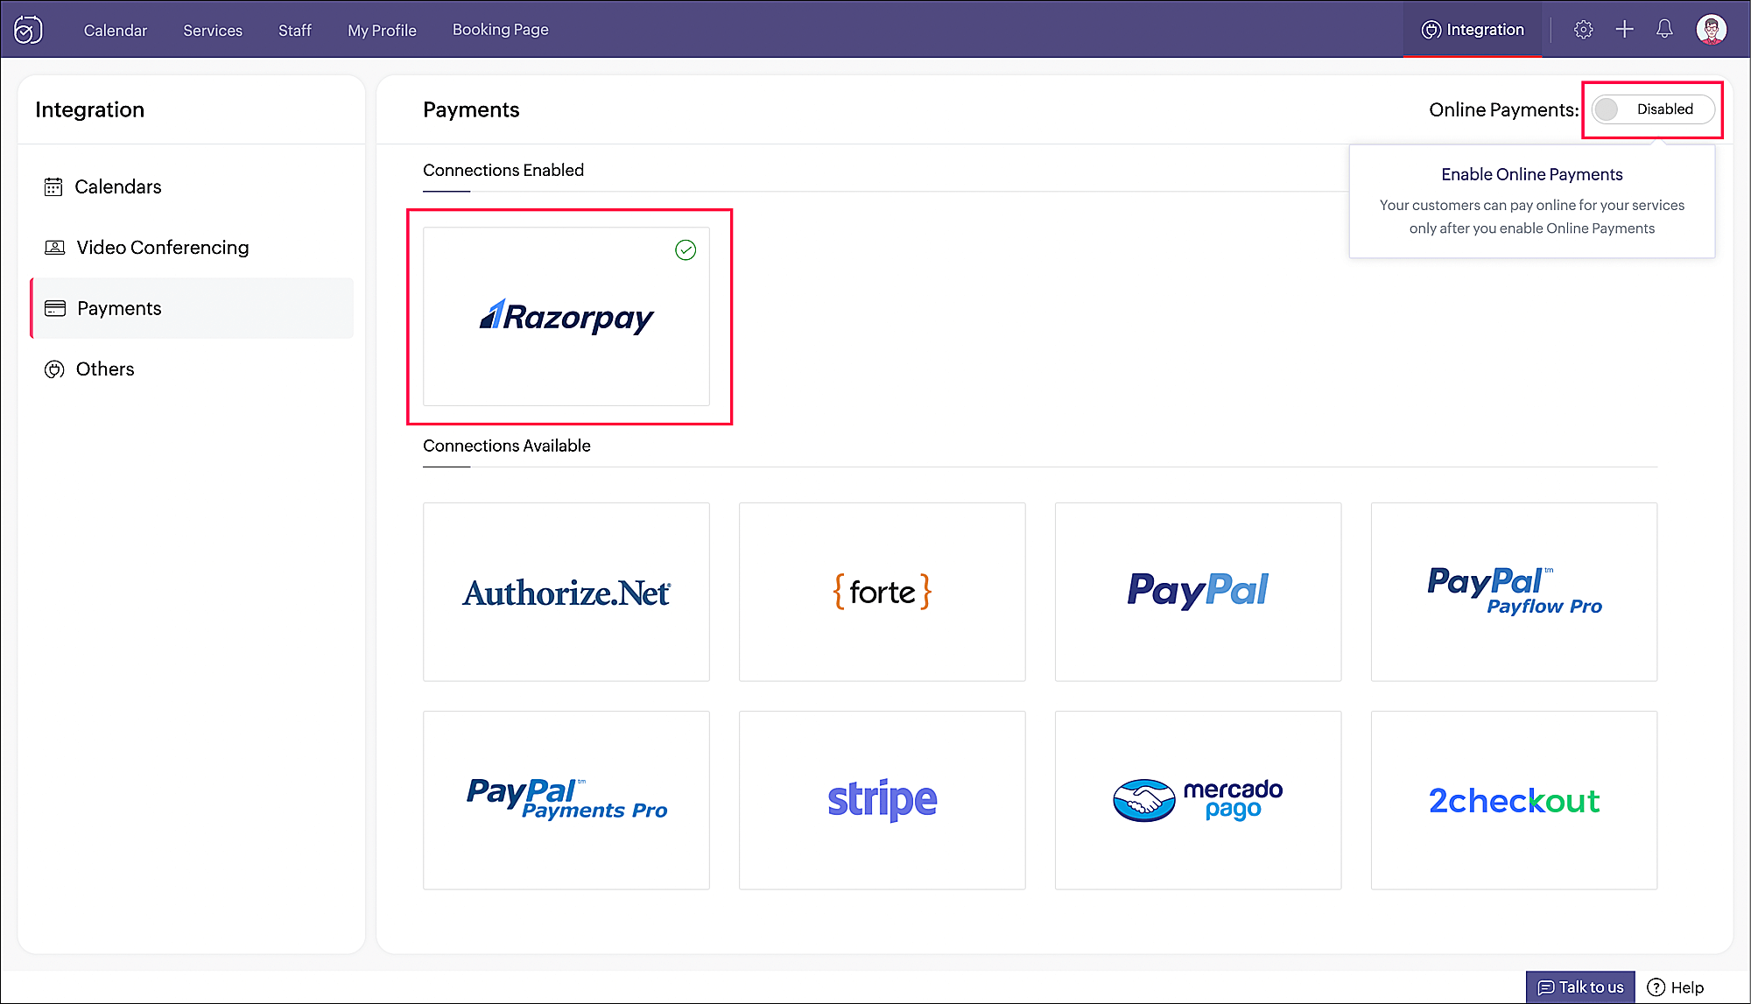Click the plus add icon
Viewport: 1751px width, 1004px height.
(x=1624, y=30)
